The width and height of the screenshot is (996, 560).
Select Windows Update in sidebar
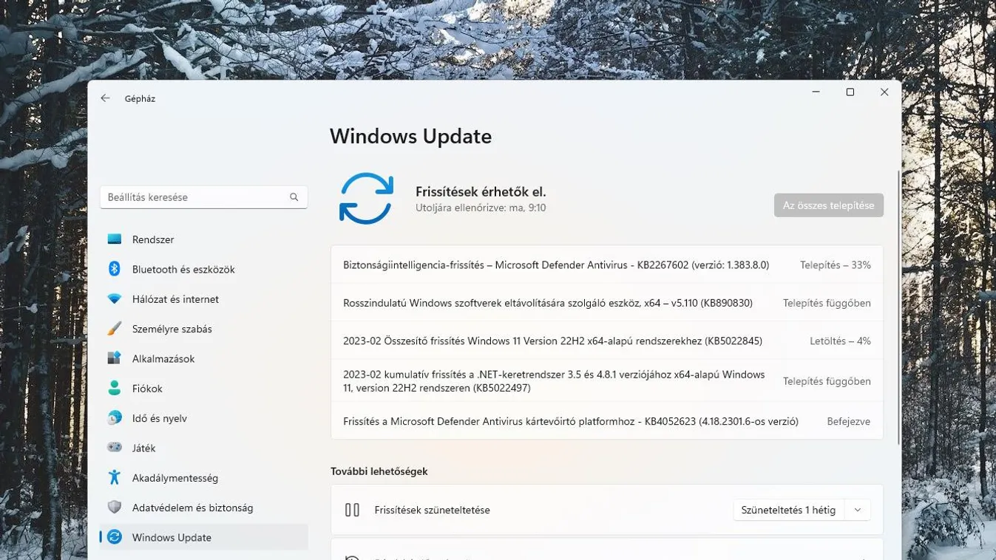pyautogui.click(x=203, y=537)
